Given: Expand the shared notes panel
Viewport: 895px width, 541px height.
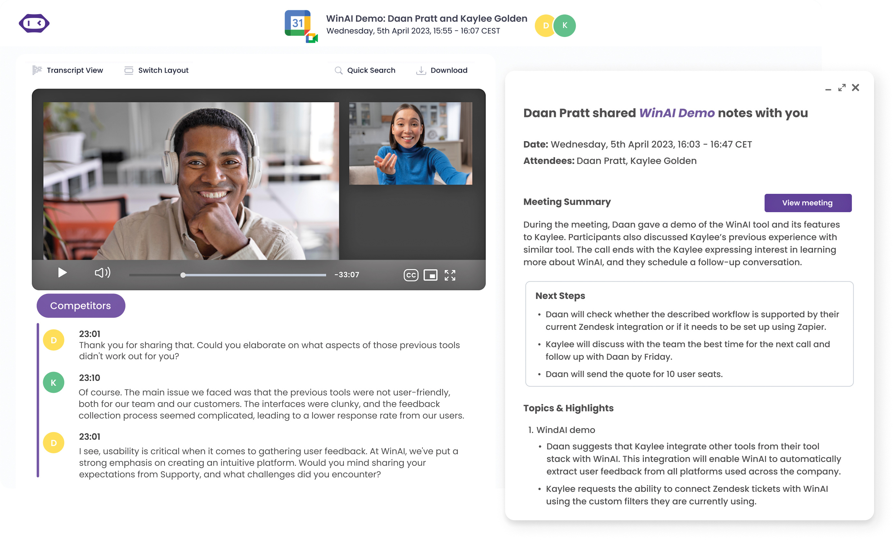Looking at the screenshot, I should pos(842,88).
